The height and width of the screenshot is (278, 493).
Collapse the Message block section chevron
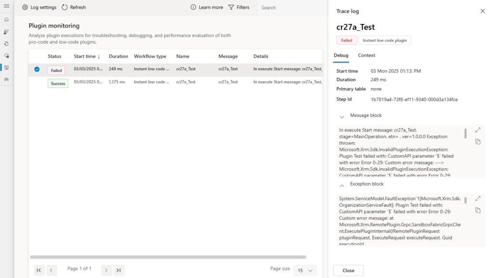(x=342, y=115)
